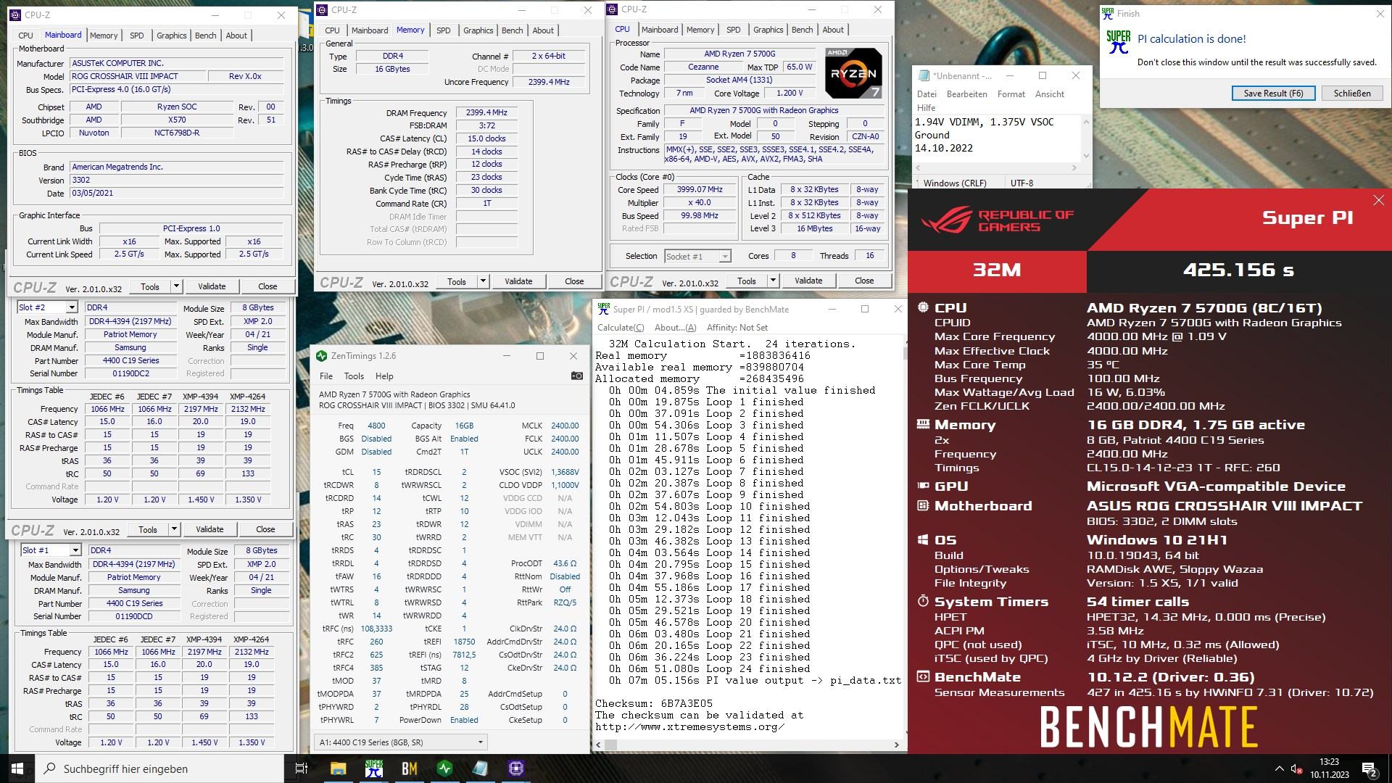Click Save Result (F6) button
Screen dimensions: 1392x783
1272,93
